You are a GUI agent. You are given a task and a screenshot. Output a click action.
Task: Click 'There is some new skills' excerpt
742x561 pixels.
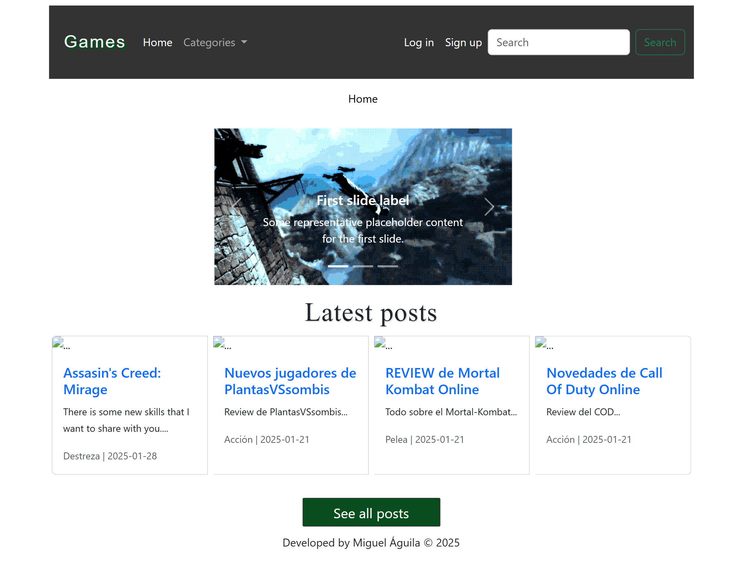click(126, 420)
